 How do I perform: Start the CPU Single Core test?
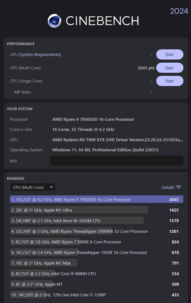170,81
